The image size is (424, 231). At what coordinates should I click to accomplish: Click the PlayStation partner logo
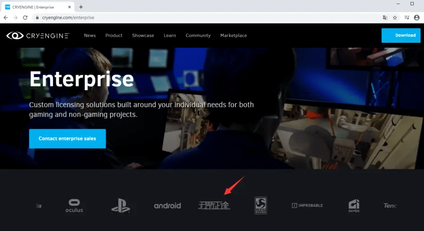click(121, 206)
